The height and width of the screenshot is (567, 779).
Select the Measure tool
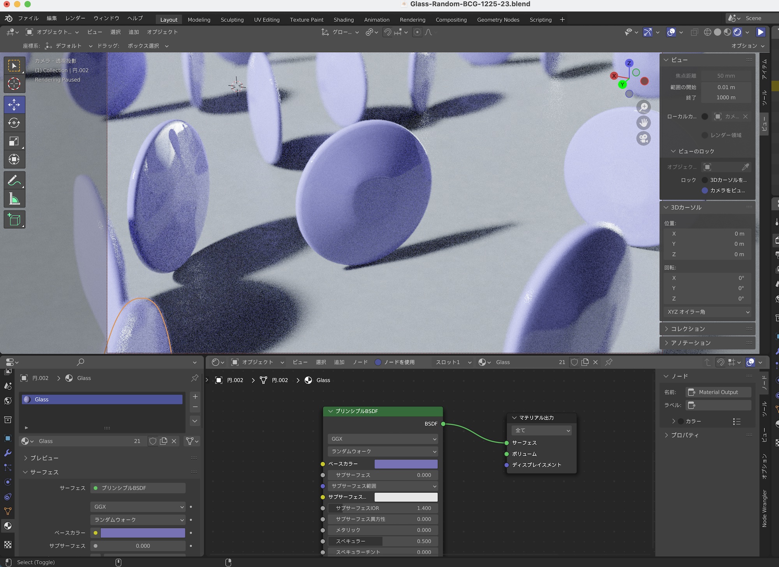pyautogui.click(x=14, y=199)
